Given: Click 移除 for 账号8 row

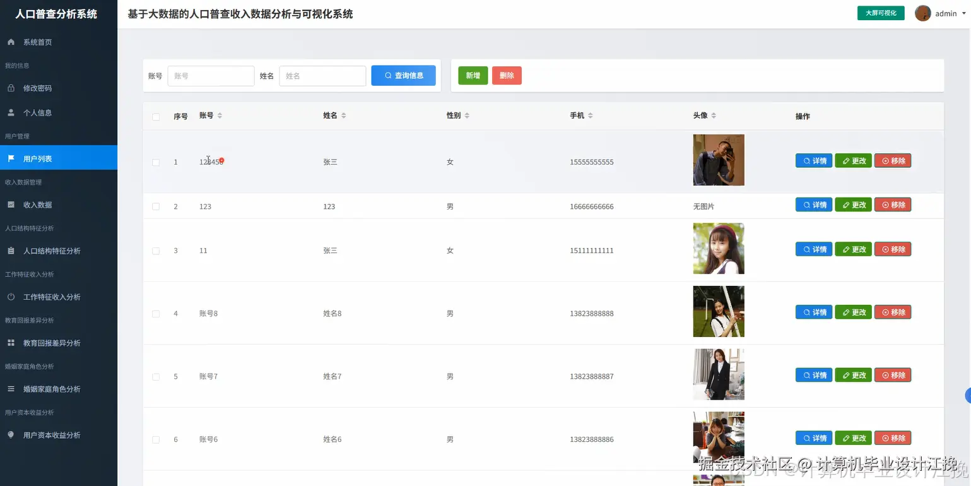Looking at the screenshot, I should 893,312.
